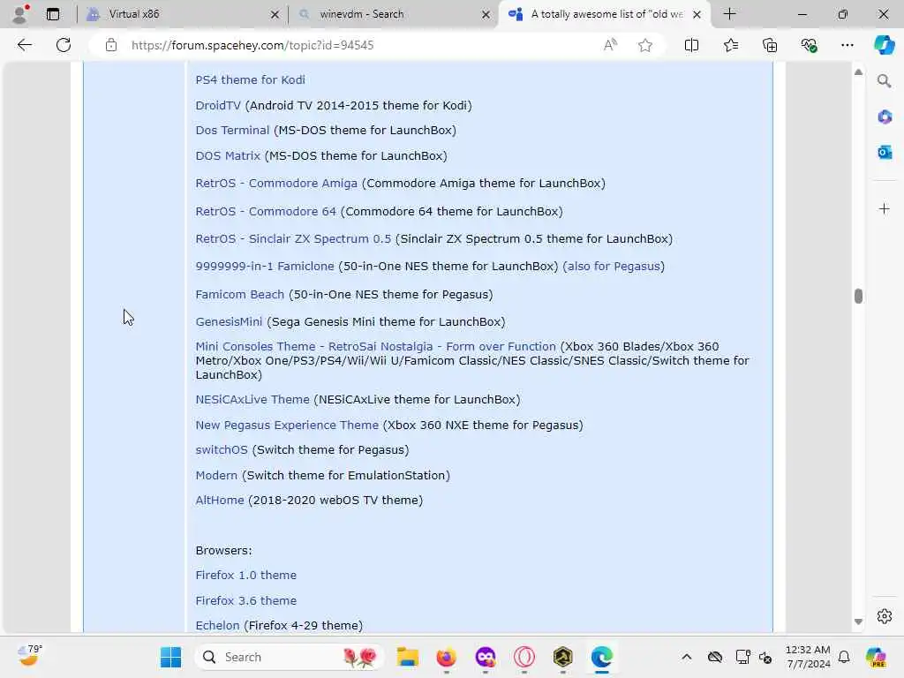Screen dimensions: 904x678
Task: Open RetrOS - Commodore Amiga link
Action: [x=276, y=183]
